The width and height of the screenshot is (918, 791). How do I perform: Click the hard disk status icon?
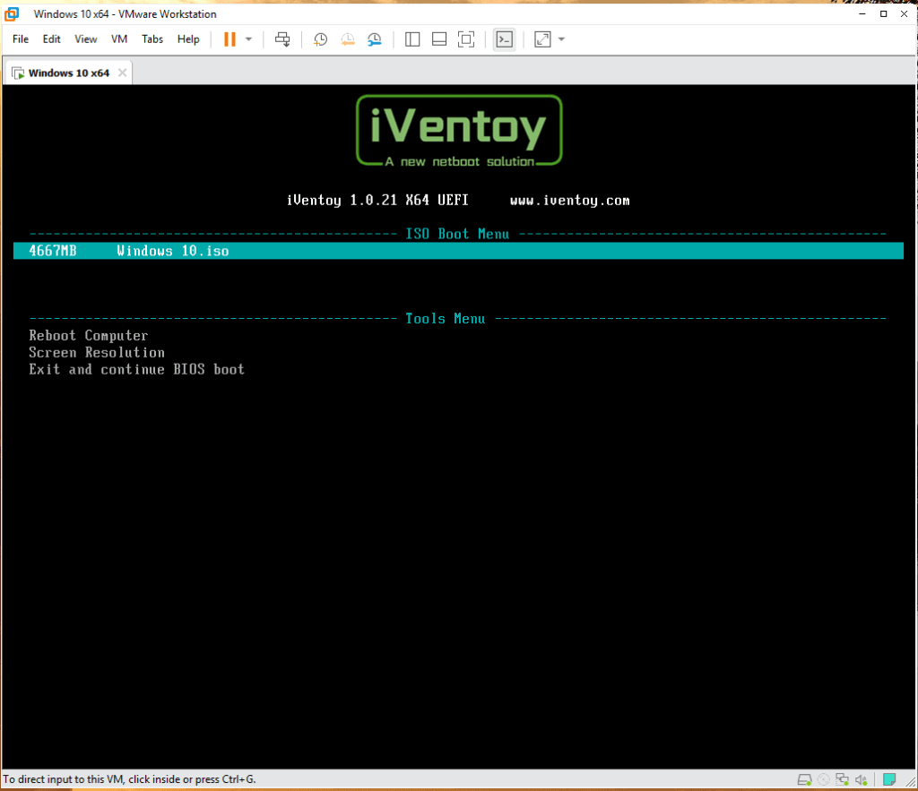point(804,779)
